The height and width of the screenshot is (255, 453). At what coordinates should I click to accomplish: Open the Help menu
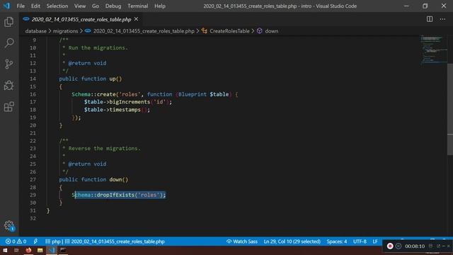160,6
